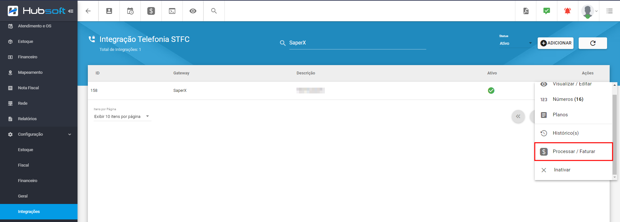Click scrollbar down arrow in actions menu
620x222 pixels.
(615, 177)
